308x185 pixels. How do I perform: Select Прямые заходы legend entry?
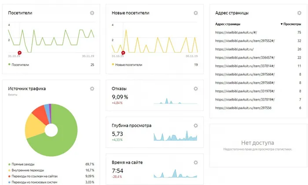pyautogui.click(x=21, y=164)
